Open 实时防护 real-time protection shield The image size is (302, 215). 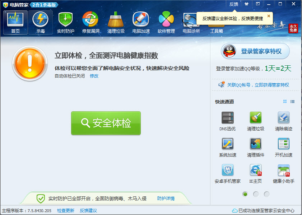(65, 23)
